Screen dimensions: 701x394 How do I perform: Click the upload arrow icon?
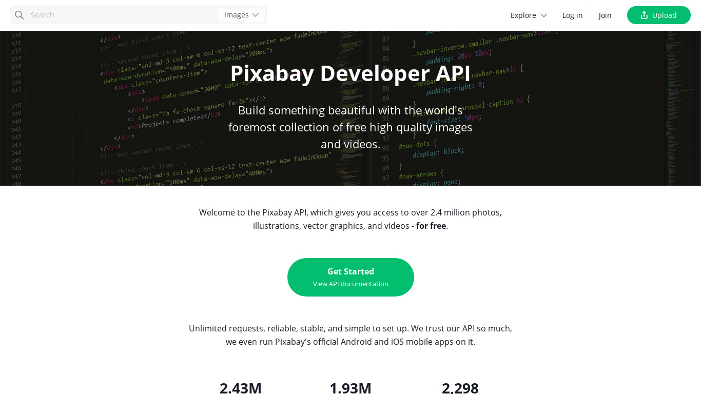[644, 15]
